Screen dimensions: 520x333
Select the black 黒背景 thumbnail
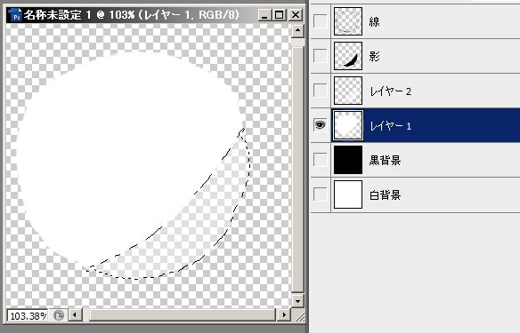point(348,160)
